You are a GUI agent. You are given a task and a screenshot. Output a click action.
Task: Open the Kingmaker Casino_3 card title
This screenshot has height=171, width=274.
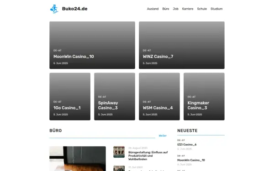click(x=198, y=105)
